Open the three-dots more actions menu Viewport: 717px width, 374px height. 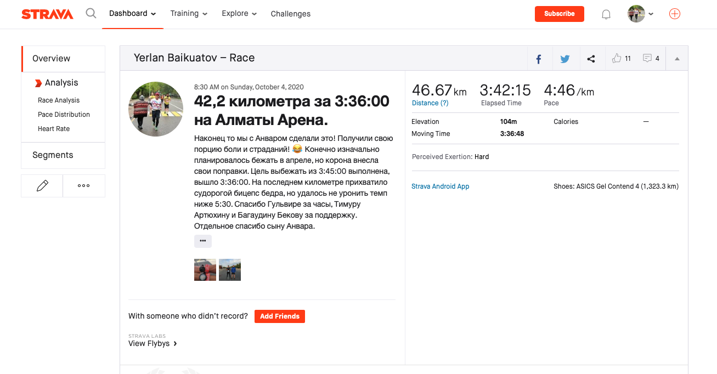pos(84,186)
